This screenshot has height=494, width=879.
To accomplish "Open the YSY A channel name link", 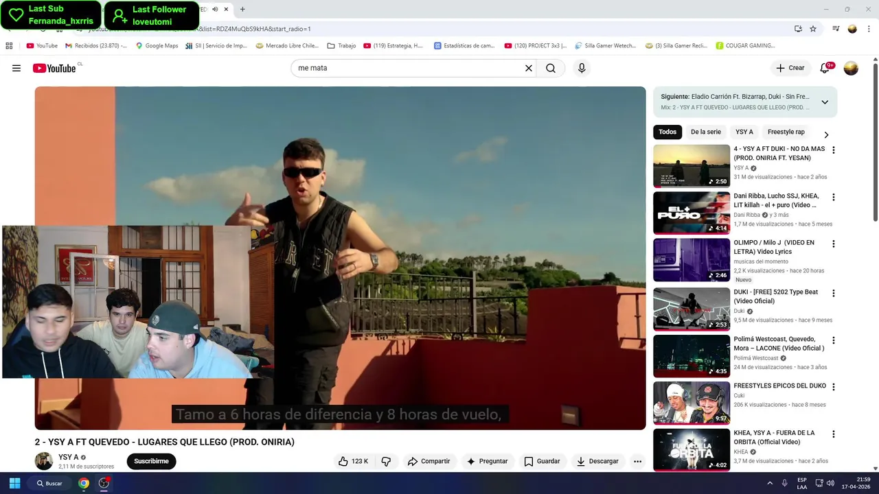I will click(68, 457).
